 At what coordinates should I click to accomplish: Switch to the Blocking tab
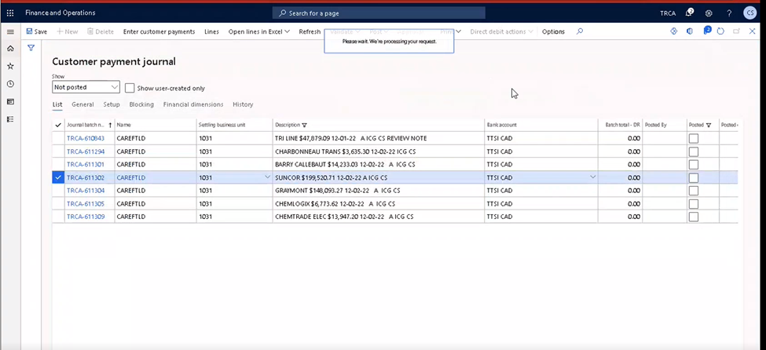pos(141,104)
